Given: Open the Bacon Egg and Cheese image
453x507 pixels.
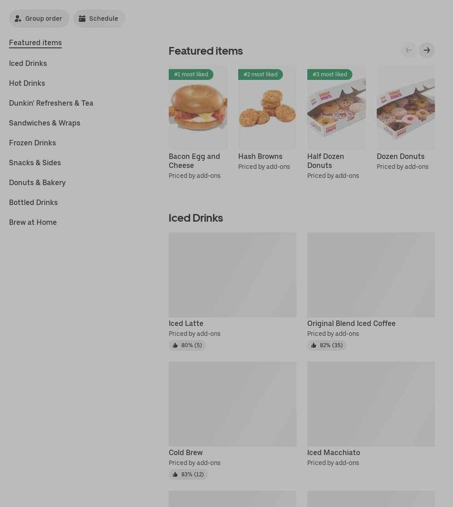Looking at the screenshot, I should pos(198,107).
